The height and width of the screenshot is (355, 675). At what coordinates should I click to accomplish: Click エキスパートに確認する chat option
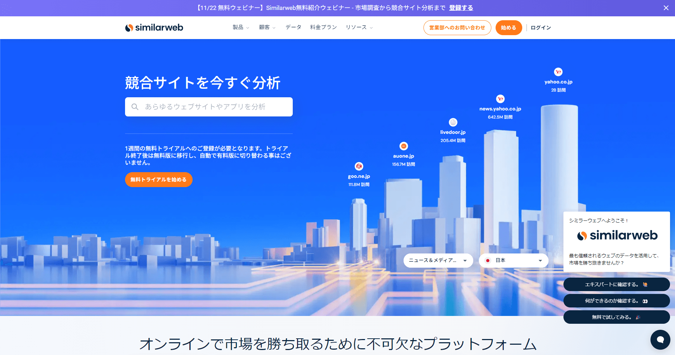point(617,284)
